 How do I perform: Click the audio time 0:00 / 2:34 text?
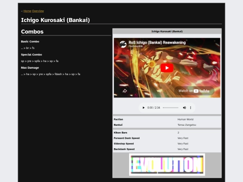[x=153, y=108]
